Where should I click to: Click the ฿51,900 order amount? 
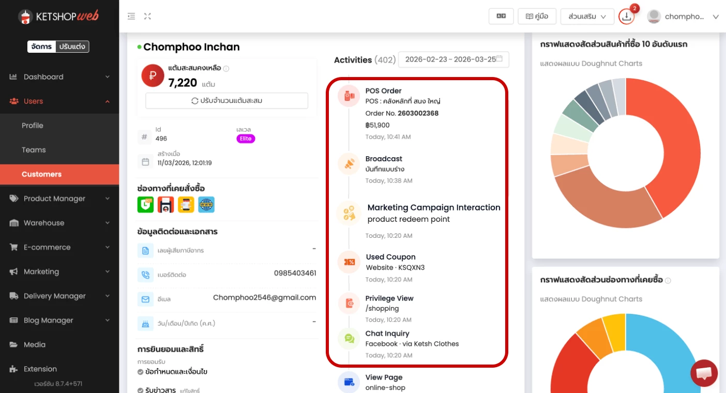click(377, 125)
